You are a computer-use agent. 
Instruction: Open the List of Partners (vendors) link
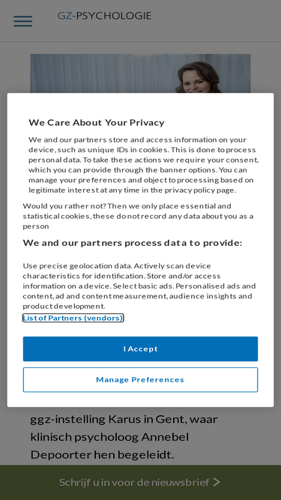[73, 318]
